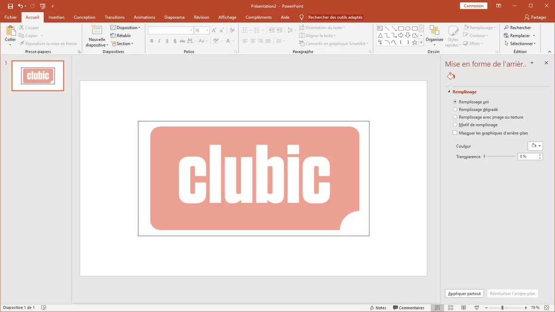Toggle bold (G) formatting
This screenshot has height=312, width=555.
[x=152, y=41]
